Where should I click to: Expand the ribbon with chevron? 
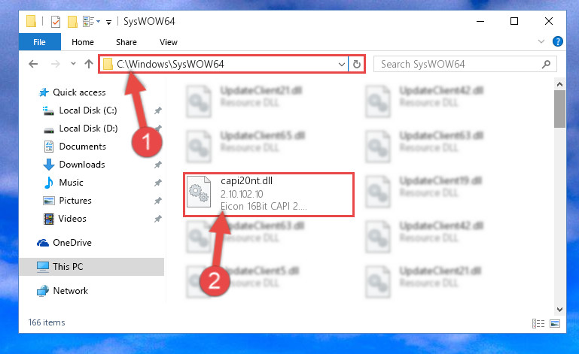click(x=541, y=41)
